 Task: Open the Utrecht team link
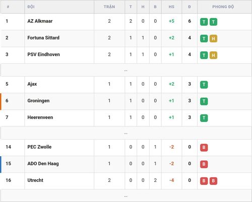click(x=35, y=180)
